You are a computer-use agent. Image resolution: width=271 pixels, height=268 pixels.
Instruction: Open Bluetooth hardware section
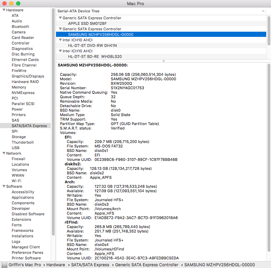(x=20, y=27)
